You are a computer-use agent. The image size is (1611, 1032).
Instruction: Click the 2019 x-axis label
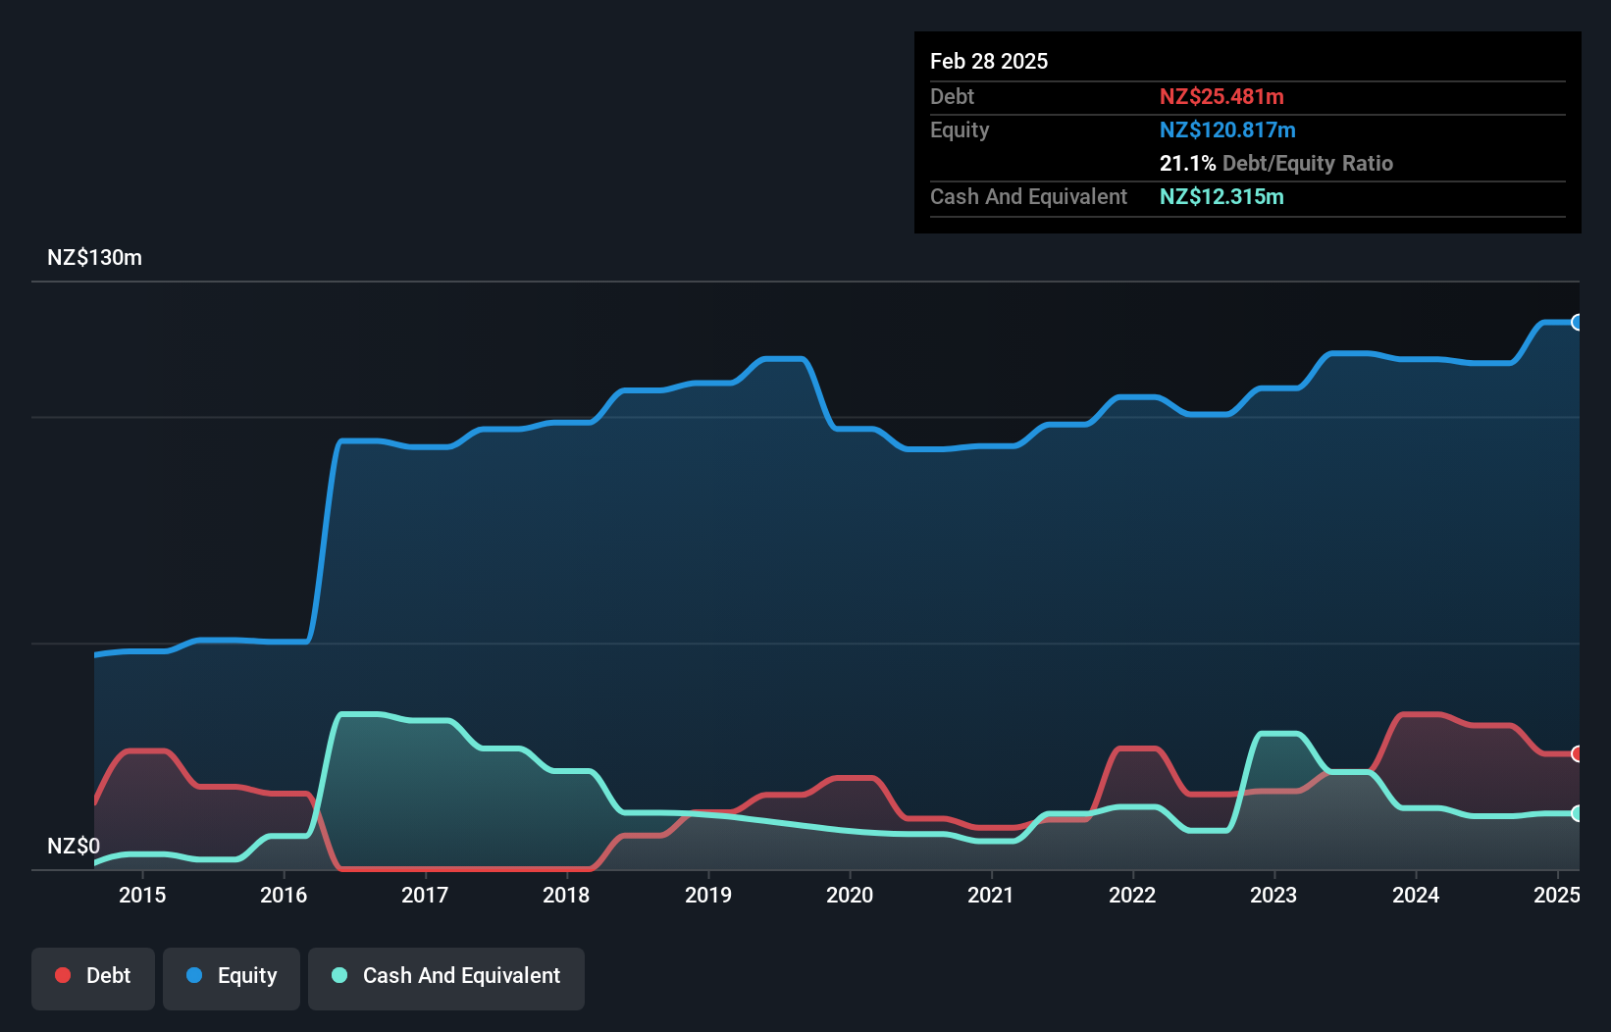click(708, 895)
